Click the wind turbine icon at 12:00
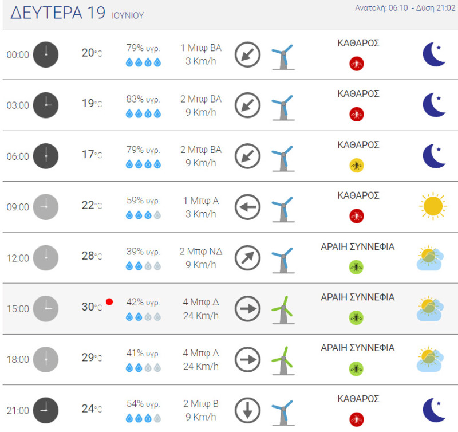Viewport: 458px width, 432px height. [x=283, y=260]
